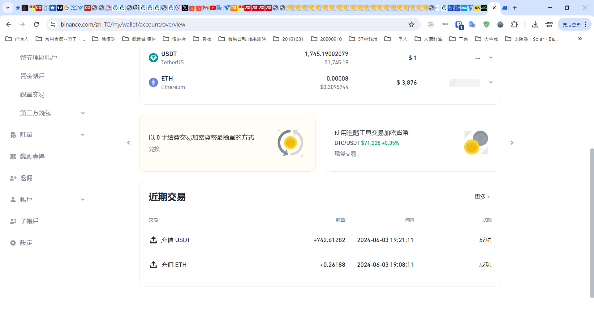Click the 子帳戶 sub-account icon

point(13,221)
